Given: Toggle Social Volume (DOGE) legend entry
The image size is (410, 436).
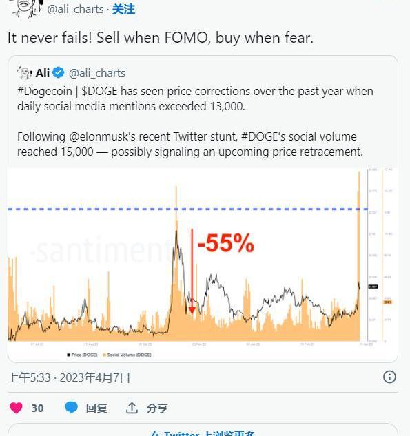Looking at the screenshot, I should click(127, 355).
